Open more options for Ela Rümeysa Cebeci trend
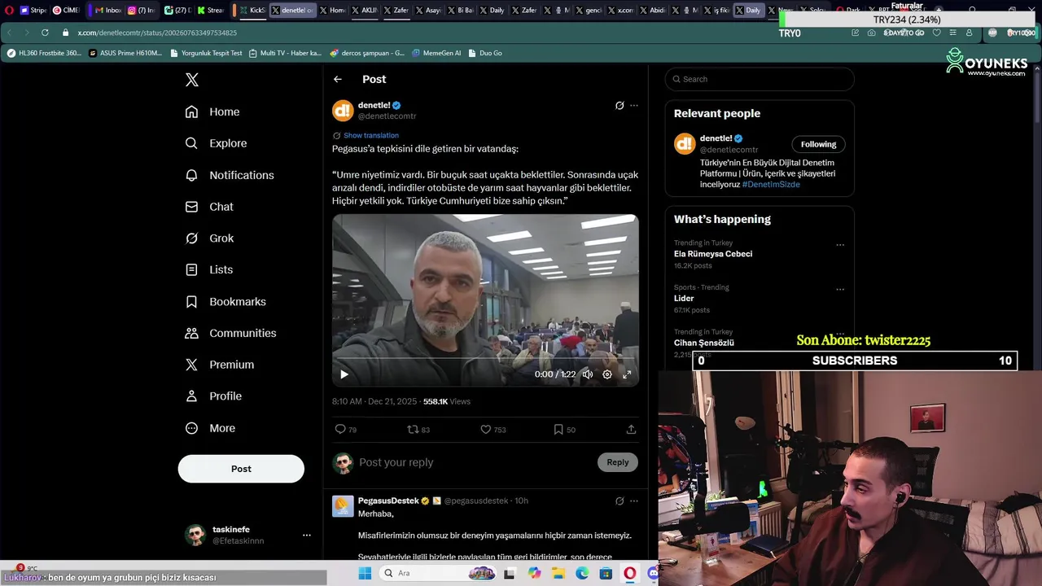This screenshot has height=586, width=1042. tap(840, 245)
